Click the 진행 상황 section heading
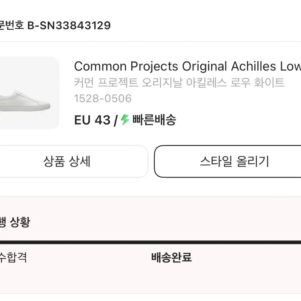301x301 pixels. 15,222
